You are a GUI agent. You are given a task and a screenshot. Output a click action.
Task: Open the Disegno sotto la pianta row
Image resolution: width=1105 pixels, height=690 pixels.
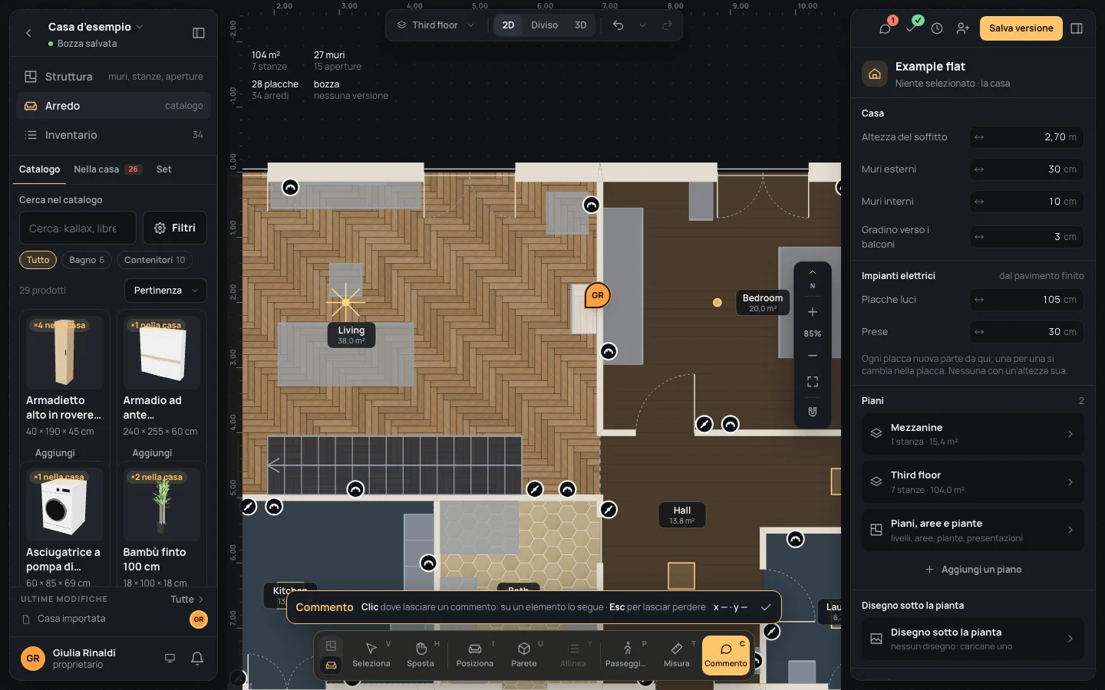(x=973, y=639)
